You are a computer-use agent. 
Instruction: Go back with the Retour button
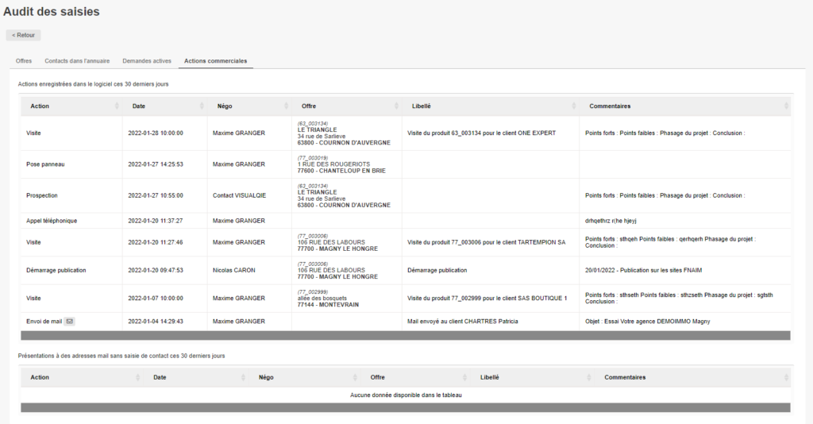23,36
